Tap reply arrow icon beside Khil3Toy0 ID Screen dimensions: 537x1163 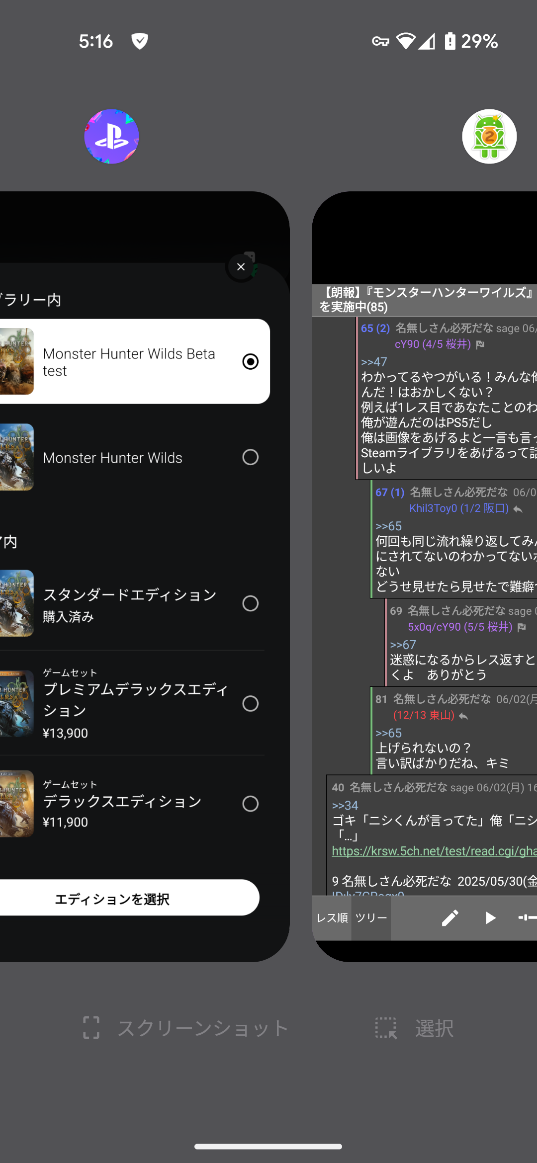518,509
